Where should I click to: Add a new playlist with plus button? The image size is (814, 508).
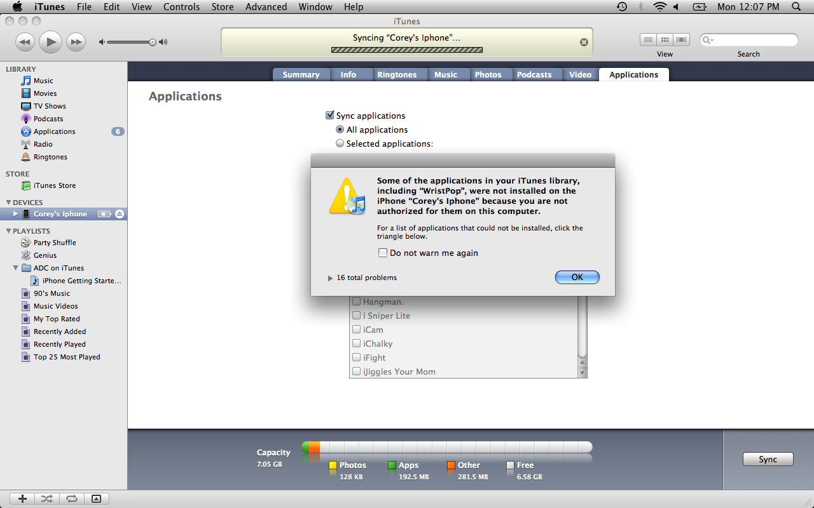pyautogui.click(x=22, y=499)
